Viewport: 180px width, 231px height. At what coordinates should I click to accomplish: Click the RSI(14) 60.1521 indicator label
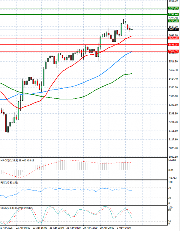click(x=9, y=183)
